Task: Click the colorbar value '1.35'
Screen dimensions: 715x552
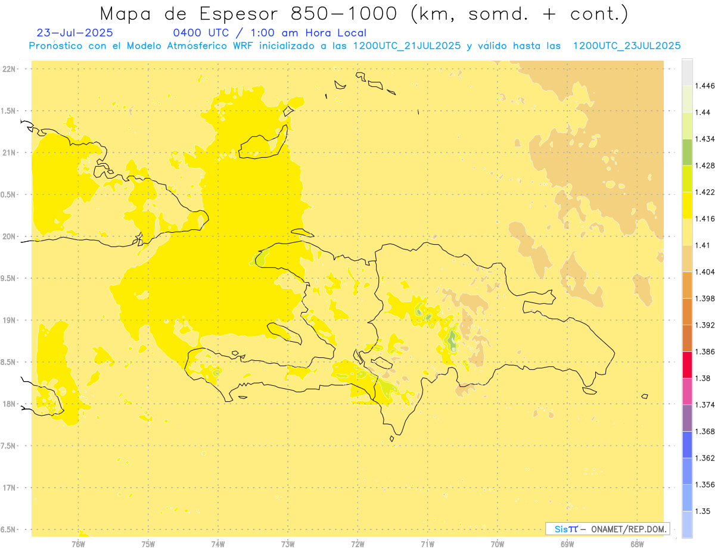Action: (x=702, y=511)
